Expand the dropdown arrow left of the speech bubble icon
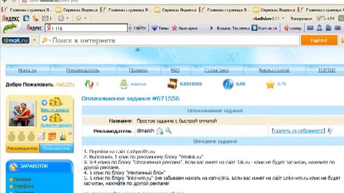 (68, 18)
